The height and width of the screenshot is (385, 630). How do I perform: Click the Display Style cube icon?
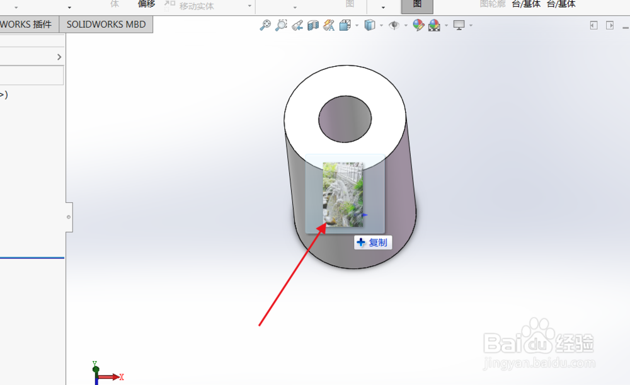(x=370, y=25)
